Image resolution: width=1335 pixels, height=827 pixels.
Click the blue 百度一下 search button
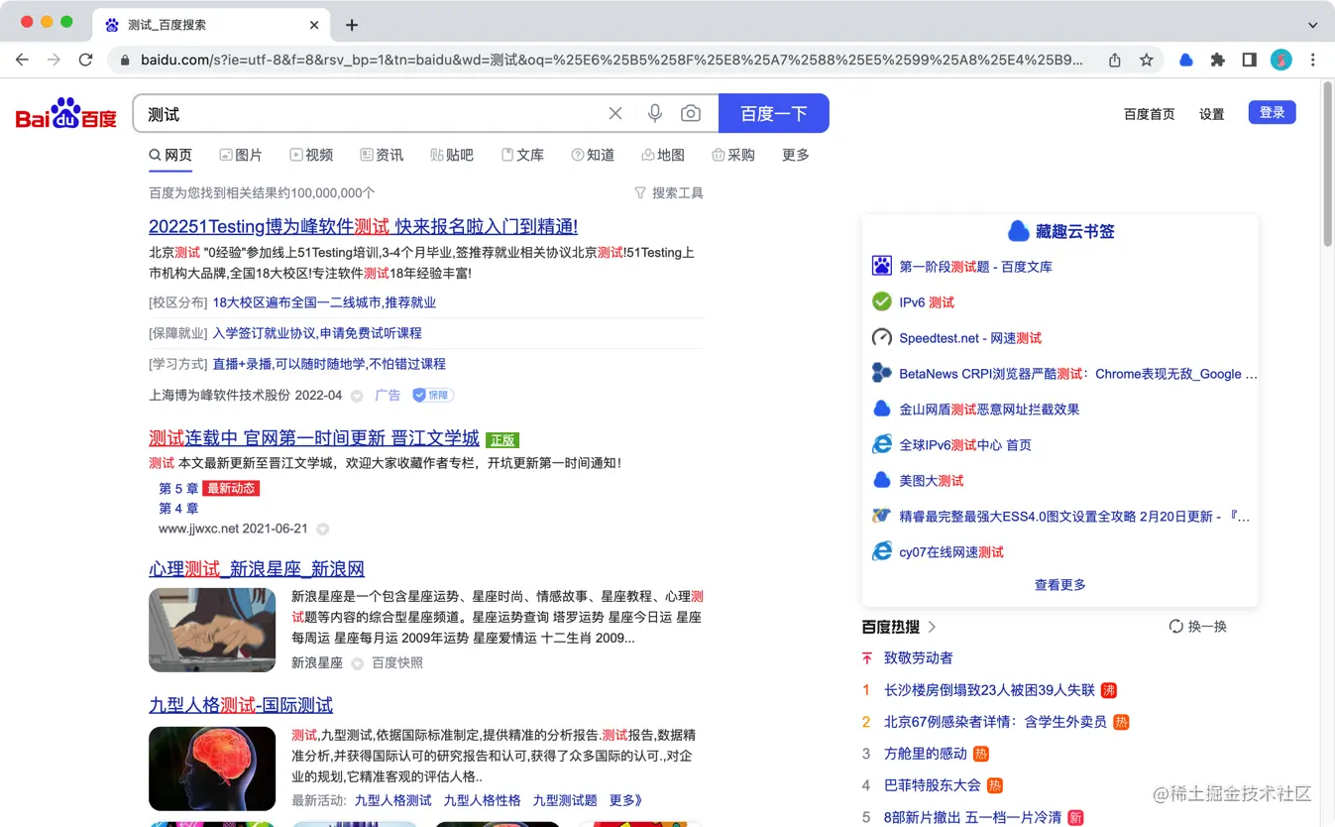773,113
